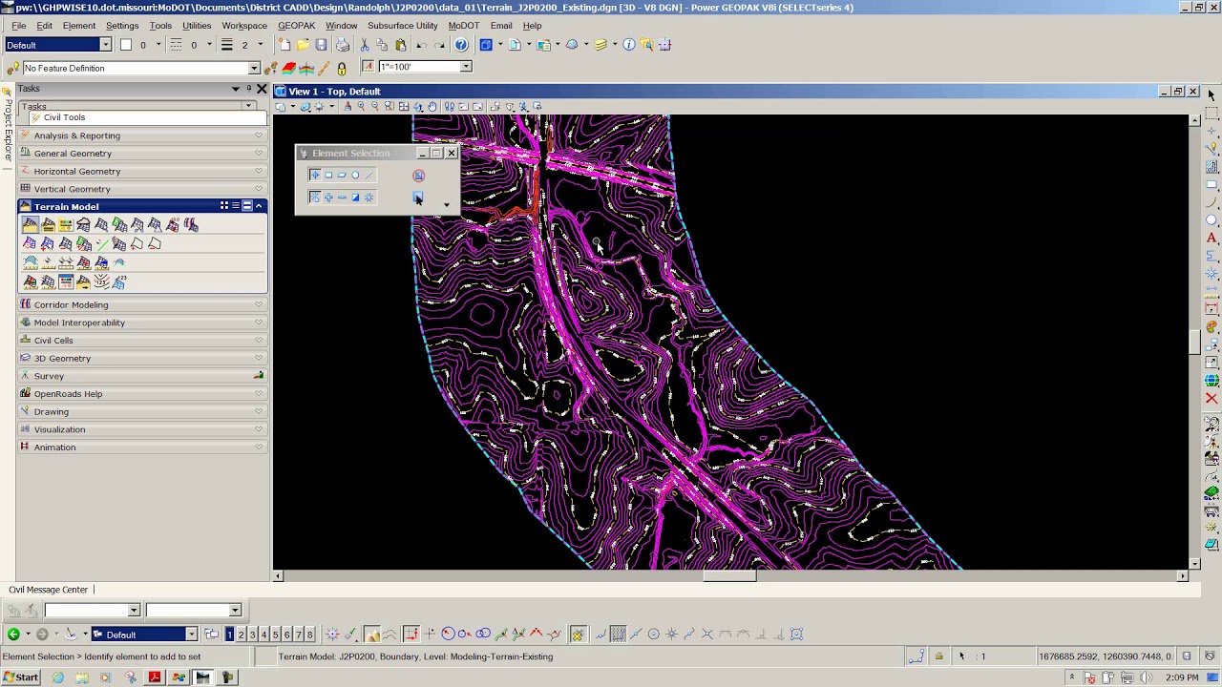Open the Subsurface Utility menu
Image resolution: width=1222 pixels, height=687 pixels.
tap(403, 26)
